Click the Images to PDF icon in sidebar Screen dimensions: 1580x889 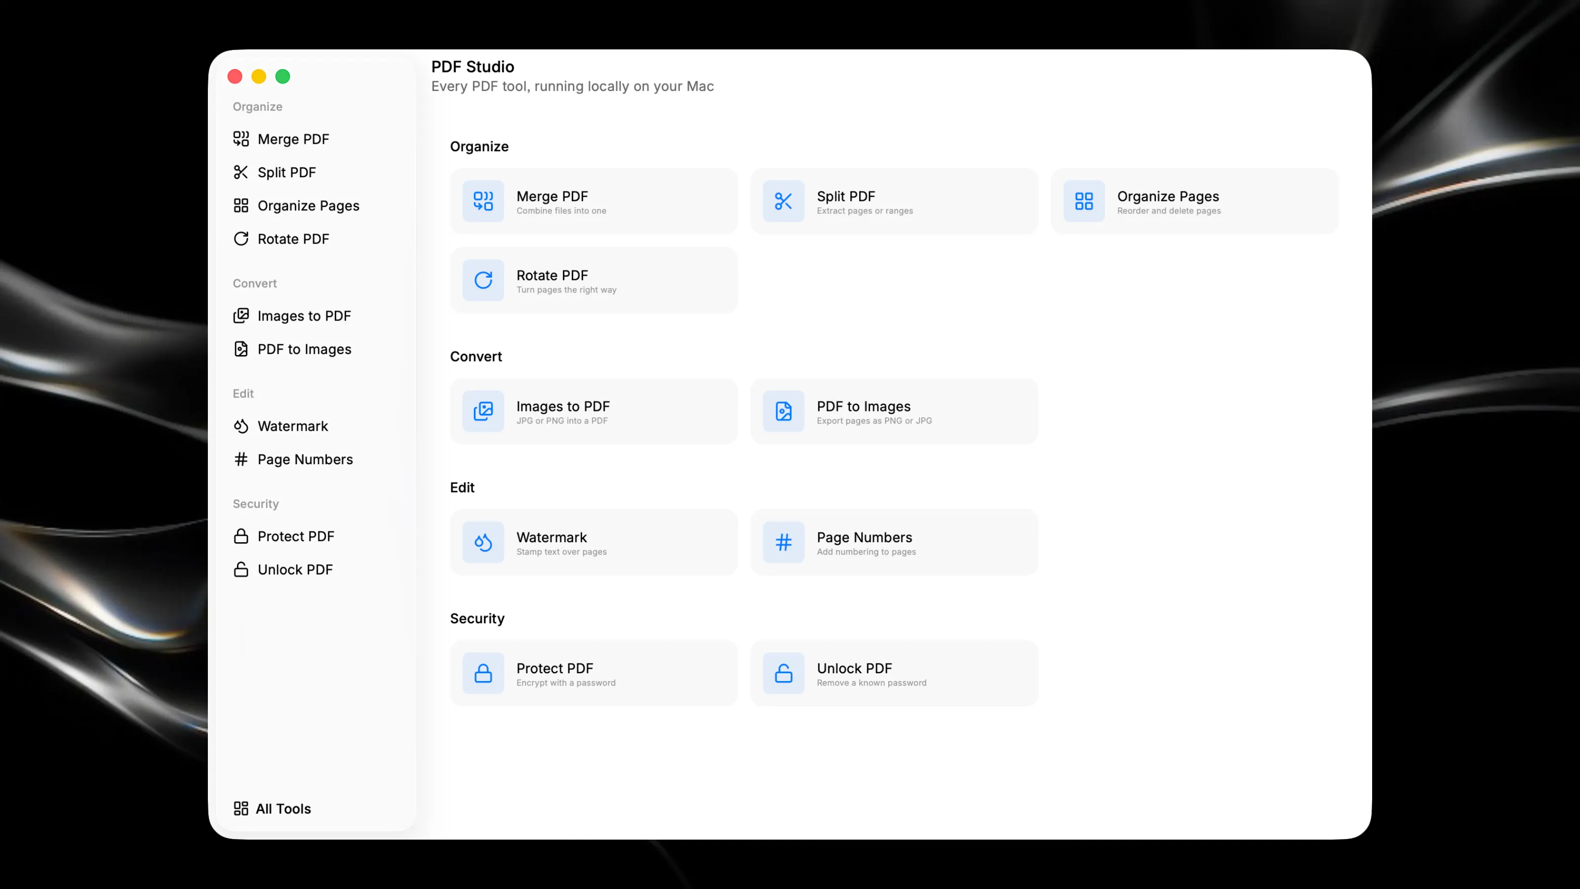coord(241,316)
